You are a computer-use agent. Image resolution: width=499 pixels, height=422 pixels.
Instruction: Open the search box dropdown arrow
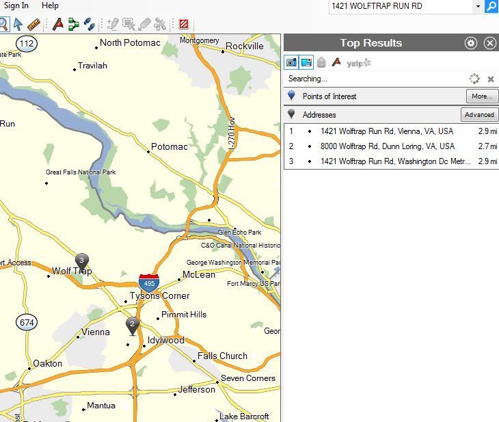coord(478,6)
